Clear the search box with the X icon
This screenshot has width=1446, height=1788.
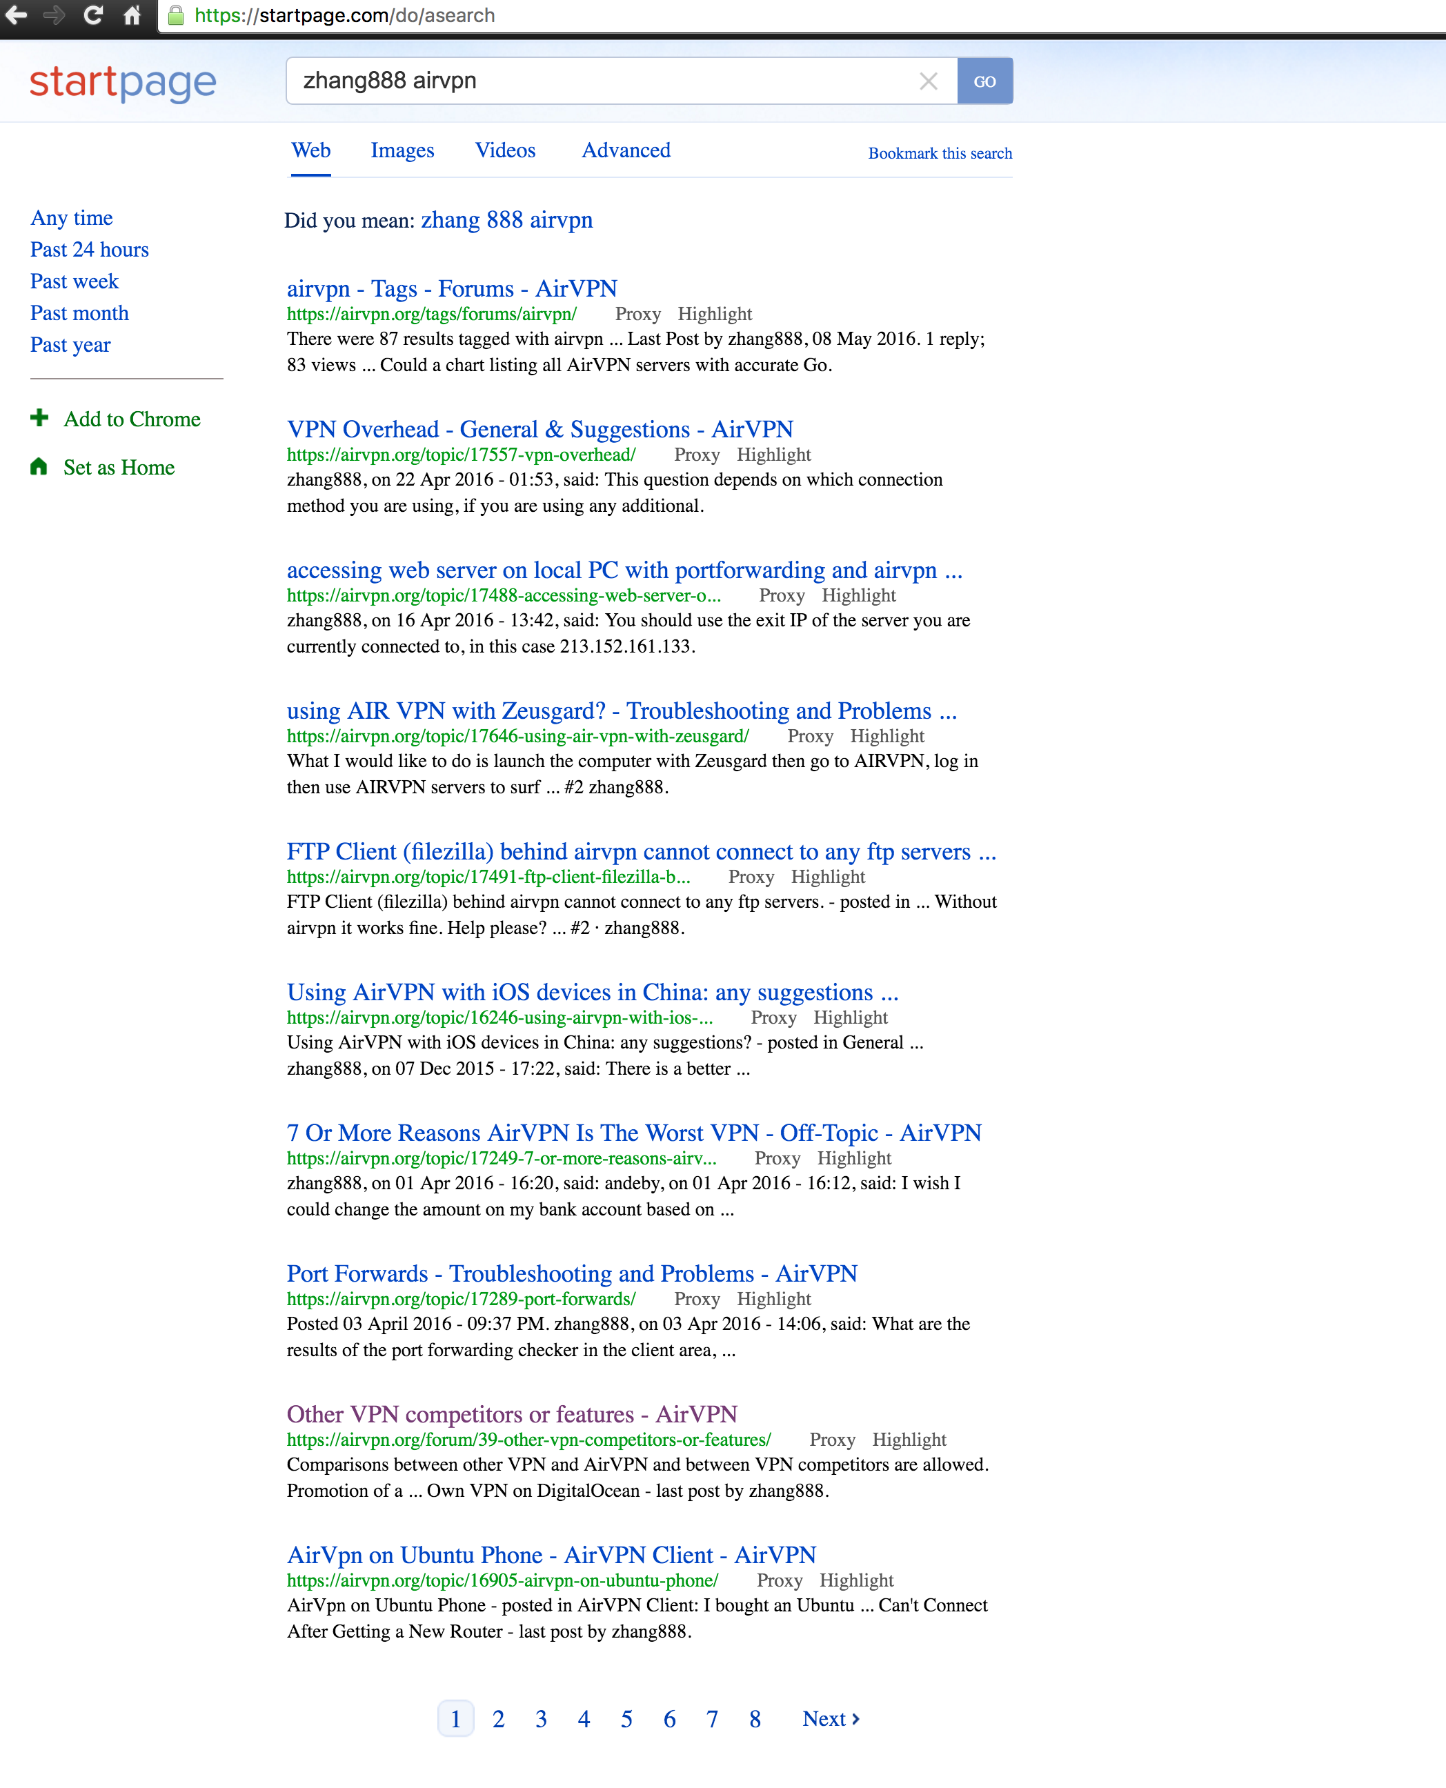pyautogui.click(x=928, y=81)
